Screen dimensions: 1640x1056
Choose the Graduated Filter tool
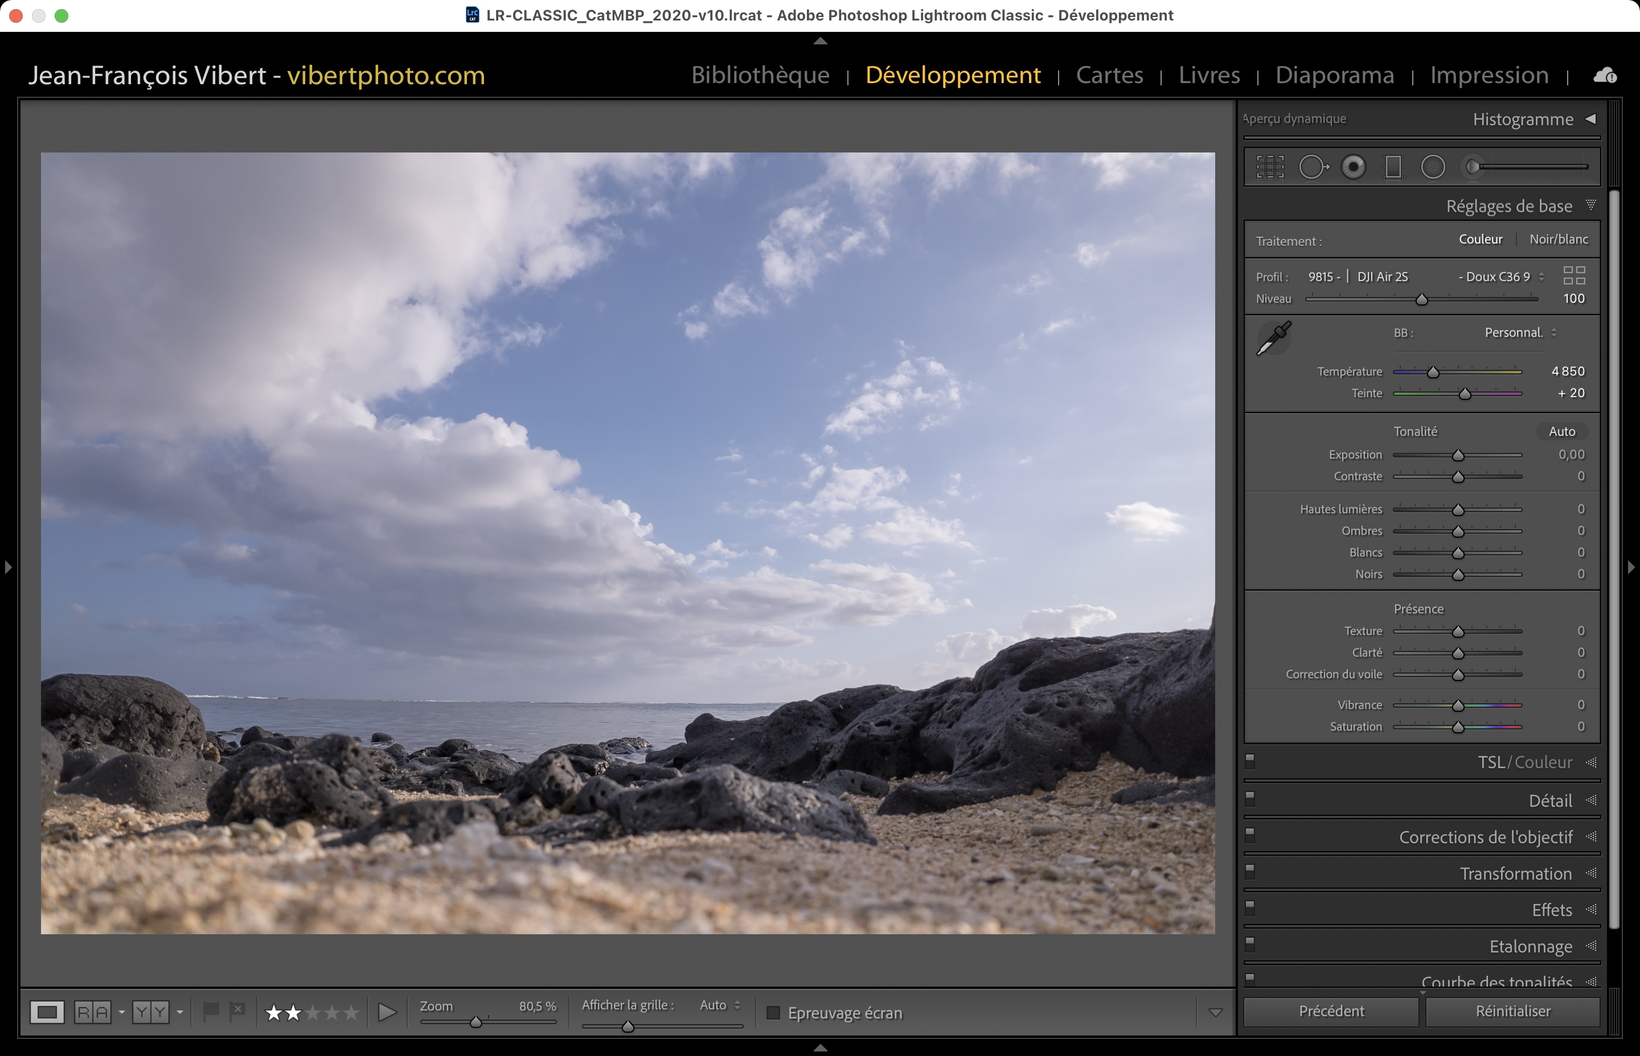(x=1393, y=167)
